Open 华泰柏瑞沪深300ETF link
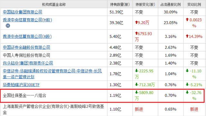The width and height of the screenshot is (206, 116). point(21,85)
